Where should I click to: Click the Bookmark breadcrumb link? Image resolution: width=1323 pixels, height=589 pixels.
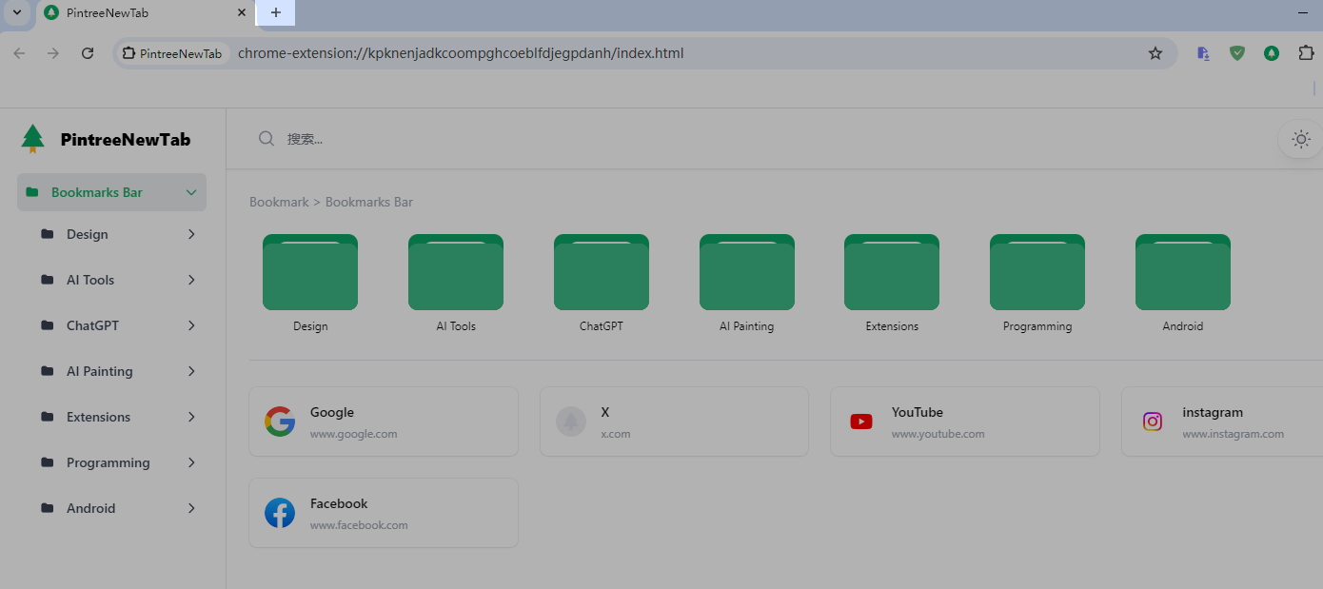pos(279,202)
